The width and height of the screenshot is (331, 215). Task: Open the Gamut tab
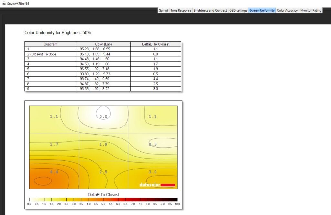(x=163, y=10)
